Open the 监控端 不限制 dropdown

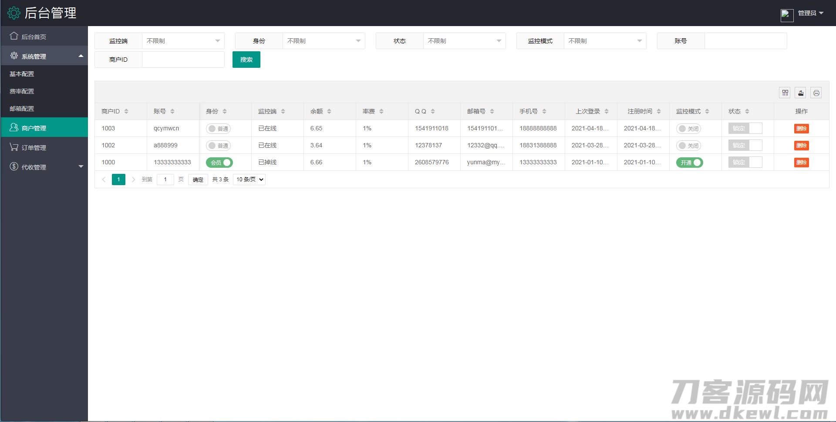click(183, 40)
